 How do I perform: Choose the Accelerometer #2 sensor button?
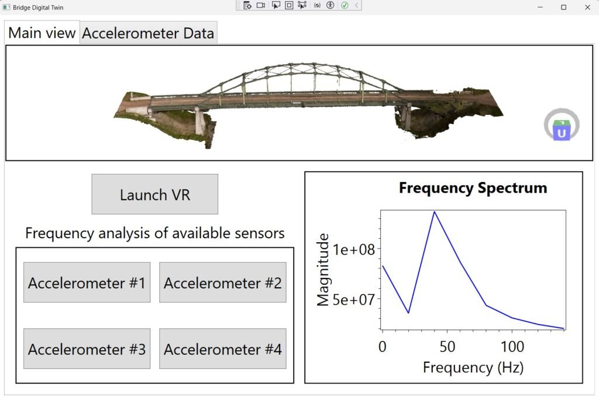click(222, 283)
